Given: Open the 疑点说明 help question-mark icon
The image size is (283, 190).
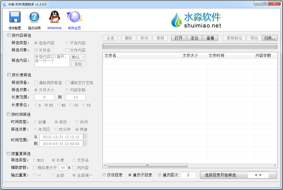Looking at the screenshot, I should tap(34, 17).
